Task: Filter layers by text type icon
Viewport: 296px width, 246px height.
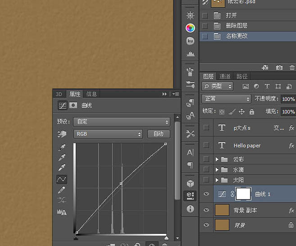Action: pyautogui.click(x=267, y=86)
